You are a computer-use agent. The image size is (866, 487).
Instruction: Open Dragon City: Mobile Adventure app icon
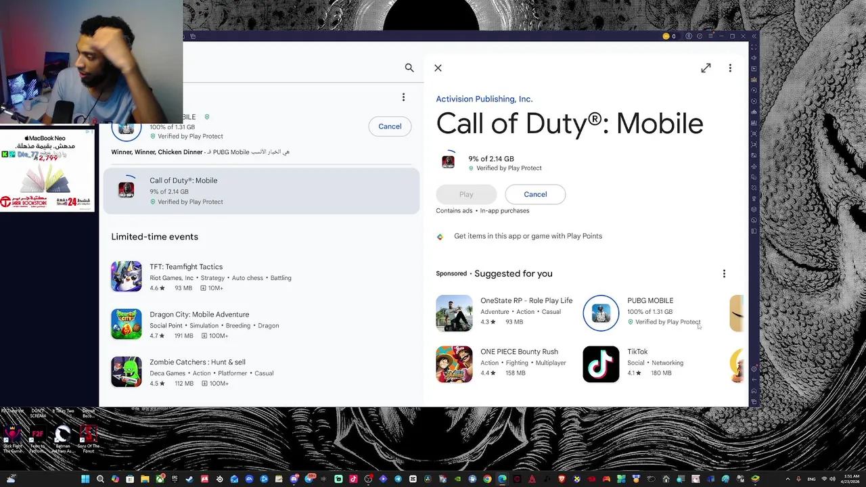[x=127, y=324]
